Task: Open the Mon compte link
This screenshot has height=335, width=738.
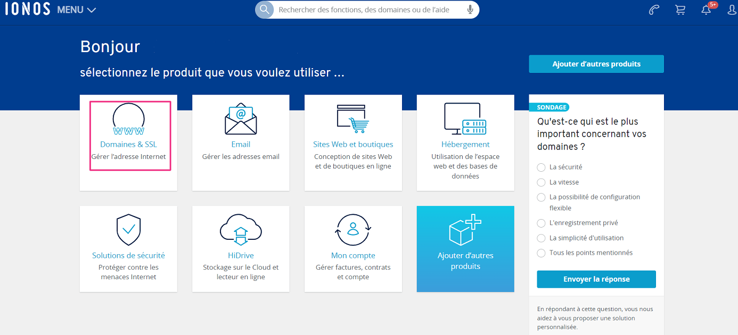Action: 353,255
